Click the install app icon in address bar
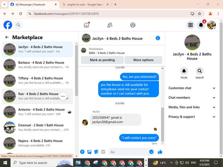The height and width of the screenshot is (167, 223). [x=192, y=14]
